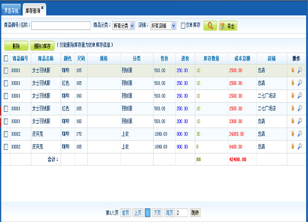The height and width of the screenshot is (222, 308).
Task: Switch to the 界面导航 tab
Action: coord(12,10)
